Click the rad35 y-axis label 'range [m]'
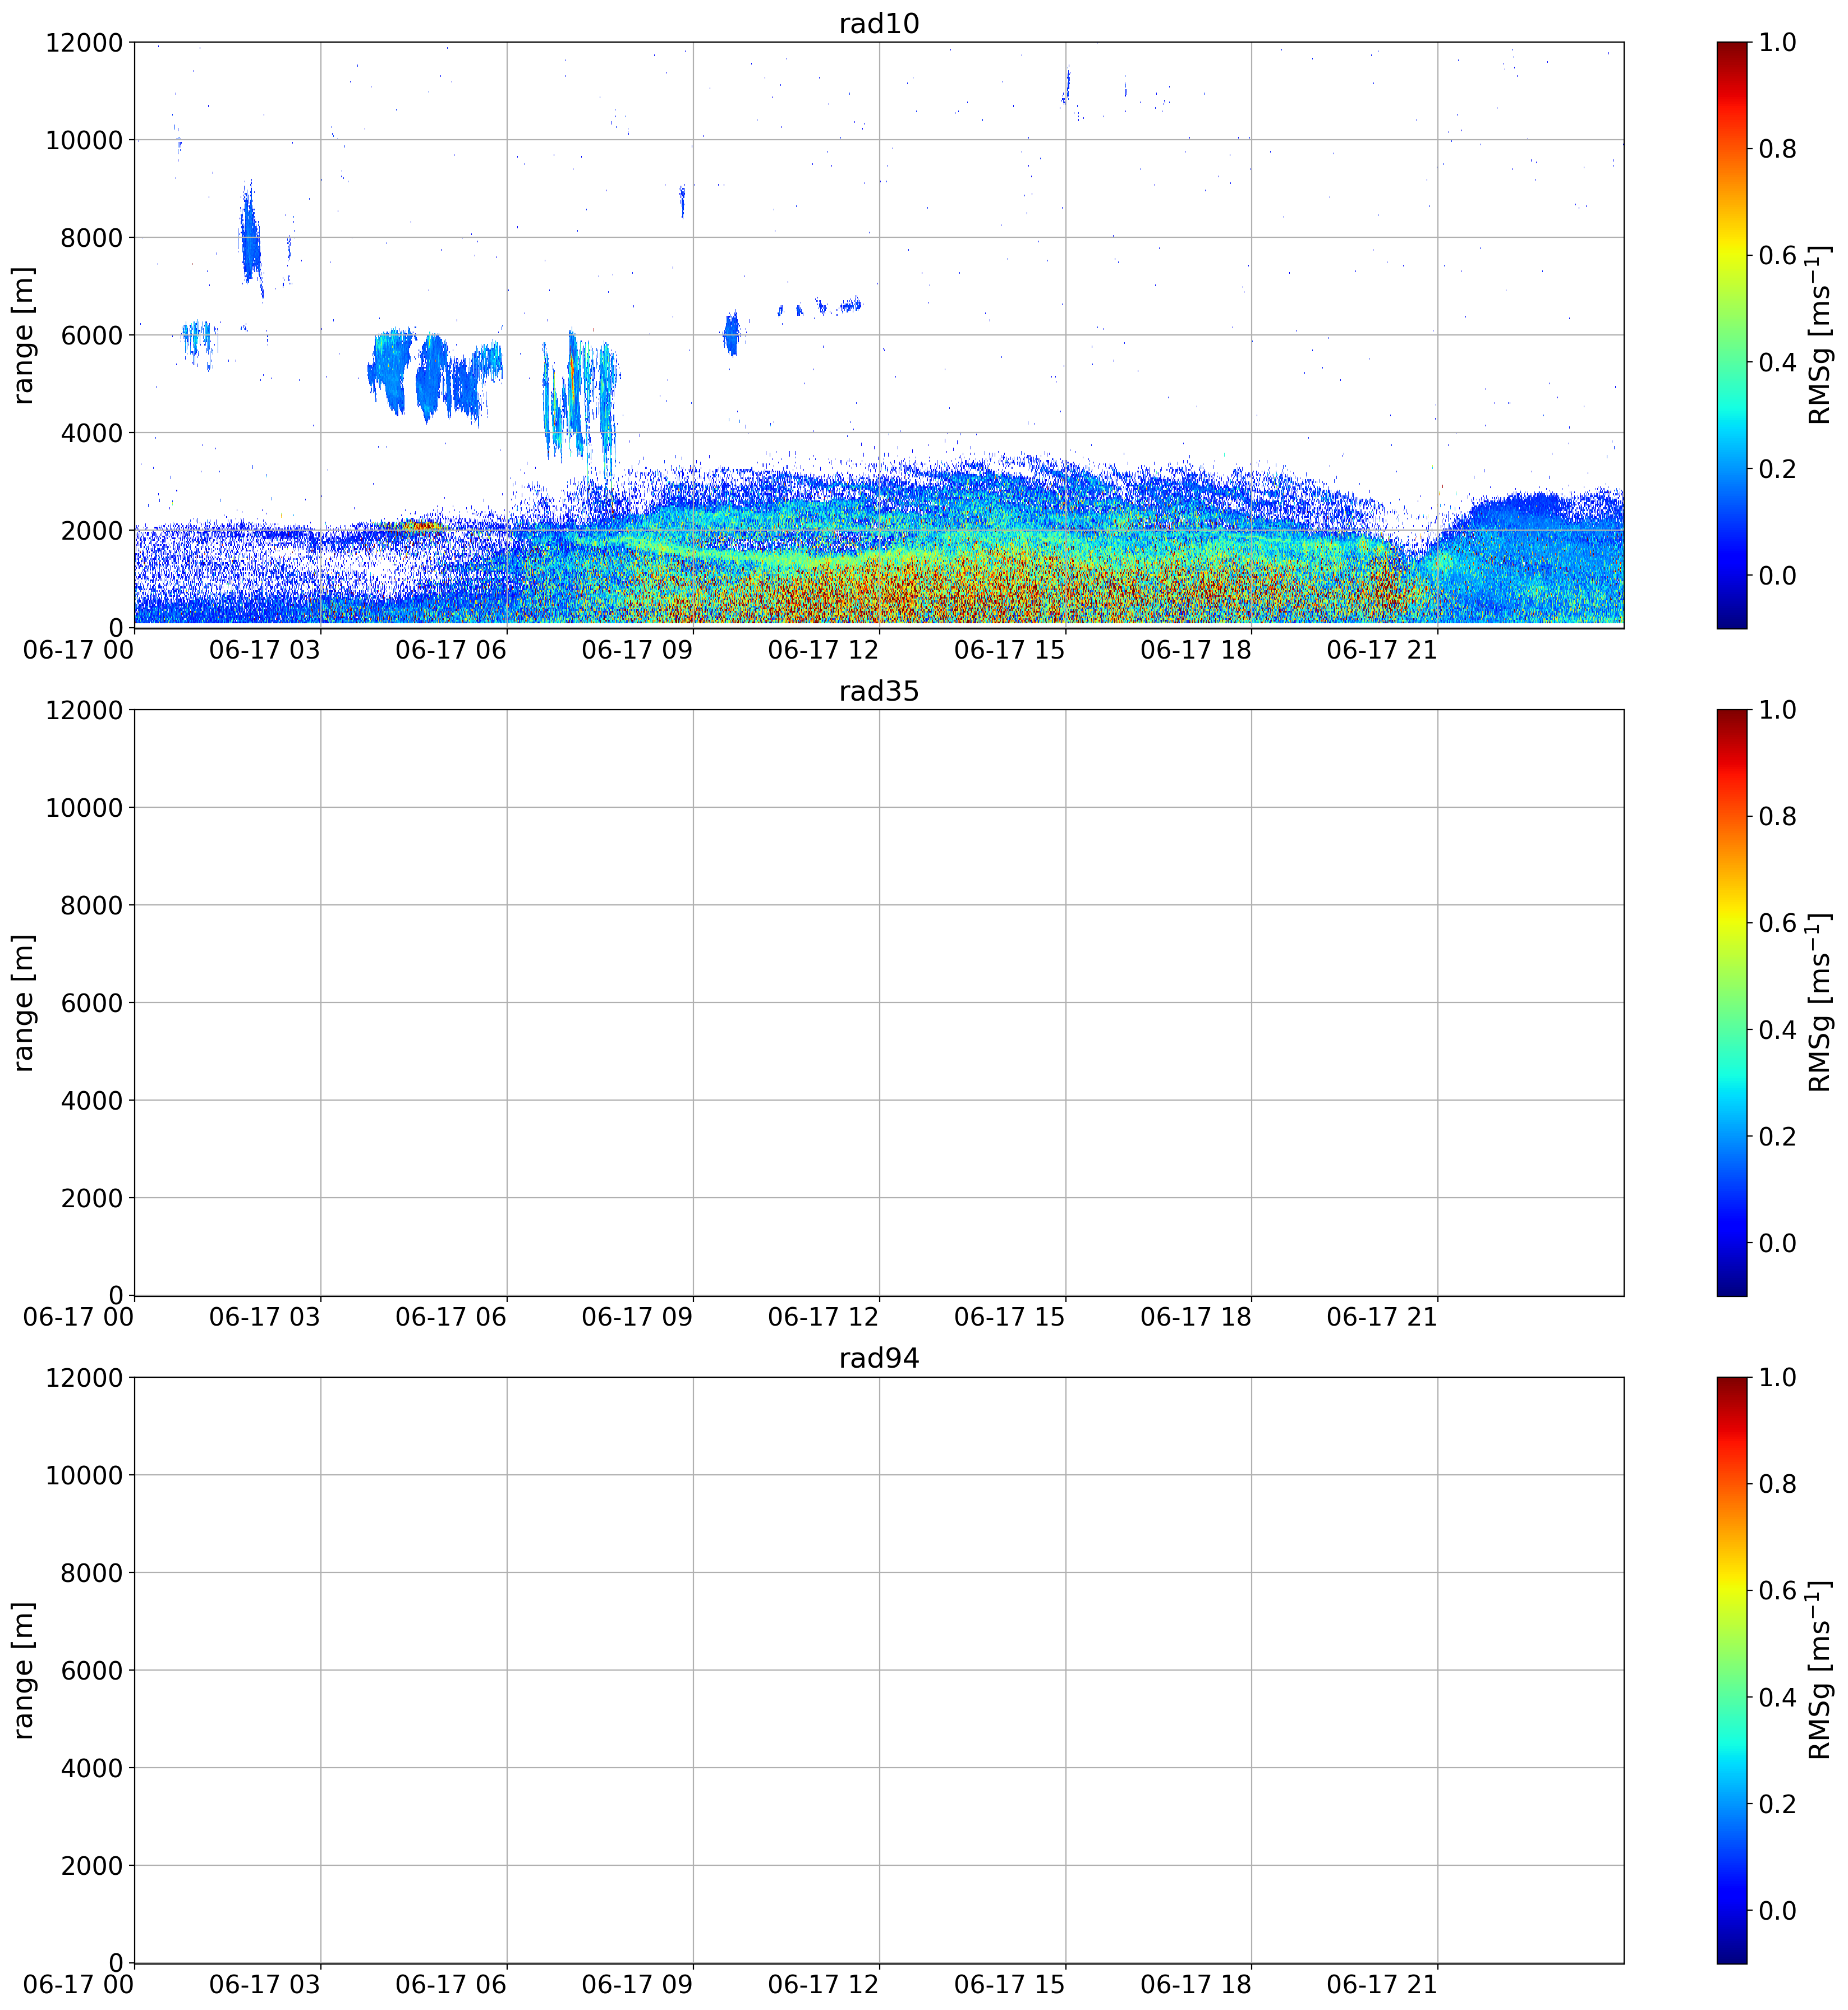The width and height of the screenshot is (1848, 2010). [24, 1002]
